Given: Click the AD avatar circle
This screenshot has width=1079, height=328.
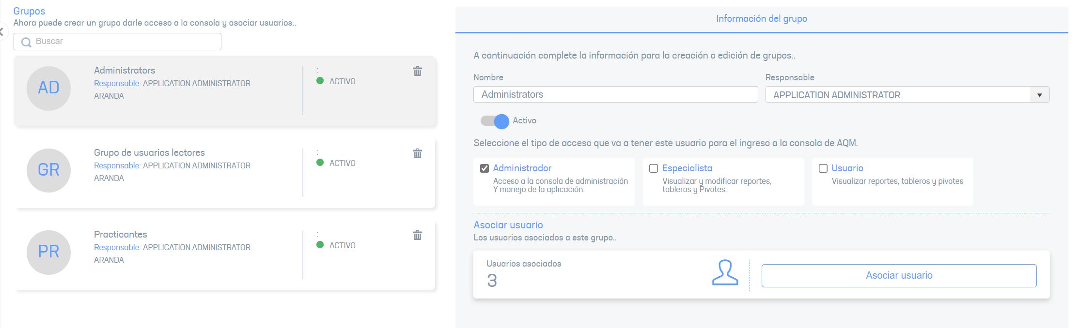Looking at the screenshot, I should point(48,88).
